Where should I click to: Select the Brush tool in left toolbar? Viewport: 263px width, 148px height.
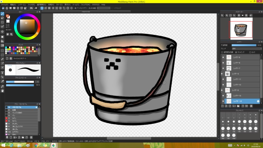(2, 14)
